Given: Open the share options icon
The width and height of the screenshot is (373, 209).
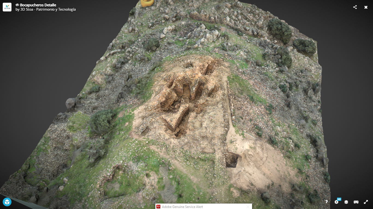Looking at the screenshot, I should pos(355,7).
